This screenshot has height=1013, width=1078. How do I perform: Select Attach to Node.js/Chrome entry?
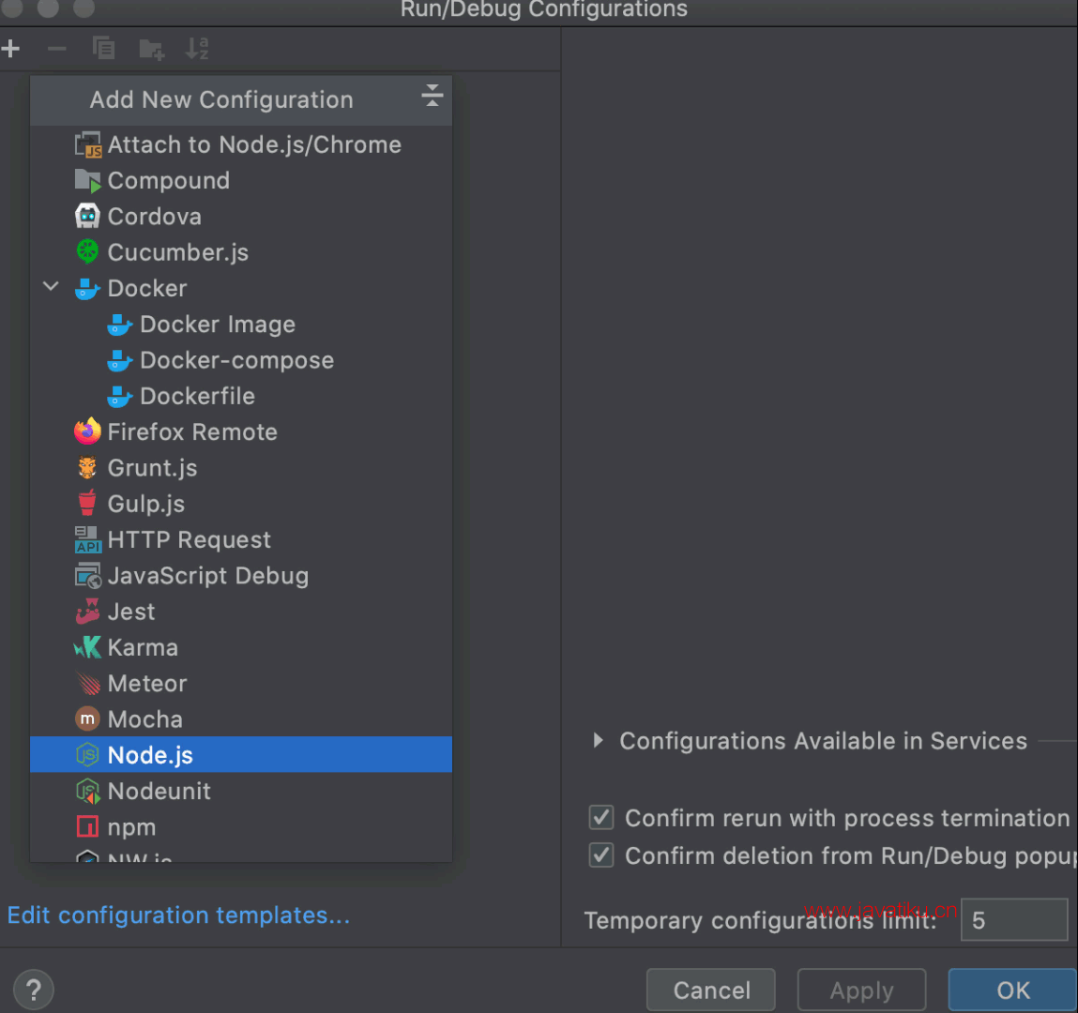(x=241, y=145)
